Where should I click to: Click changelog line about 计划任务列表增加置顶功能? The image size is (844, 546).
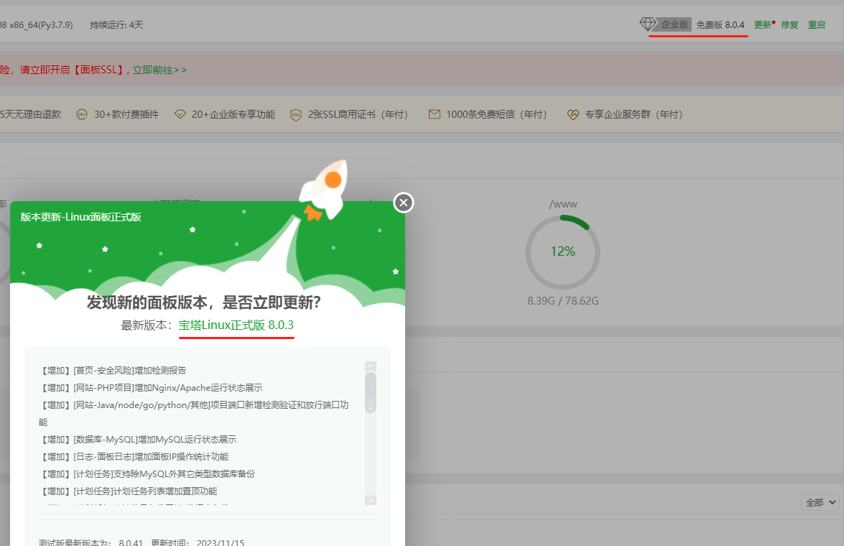[x=128, y=491]
